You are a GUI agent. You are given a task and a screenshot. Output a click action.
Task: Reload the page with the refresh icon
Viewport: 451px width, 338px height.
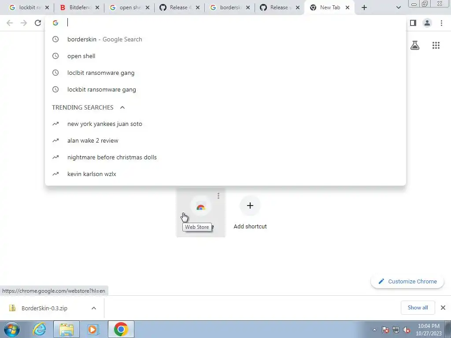click(x=38, y=23)
